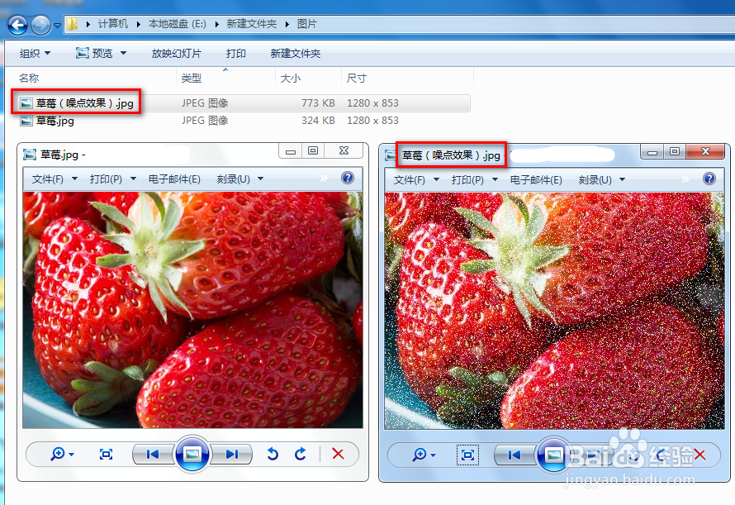Rotate 草莓.jpg clockwise
The image size is (735, 505).
[299, 454]
